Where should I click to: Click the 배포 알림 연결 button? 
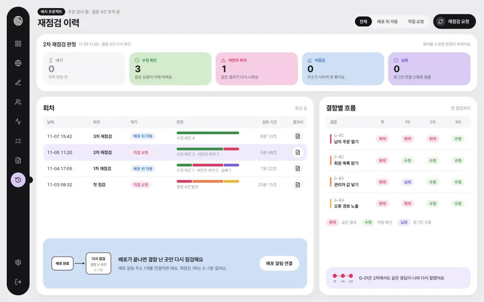[x=279, y=264]
